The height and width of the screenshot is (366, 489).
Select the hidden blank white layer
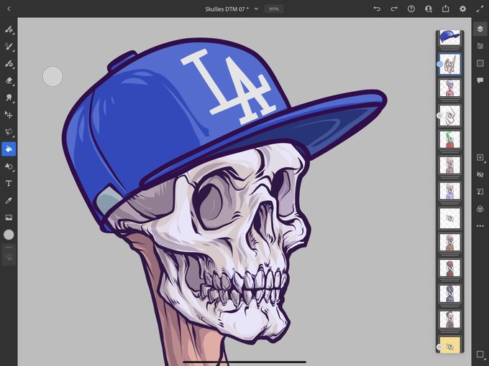click(449, 218)
